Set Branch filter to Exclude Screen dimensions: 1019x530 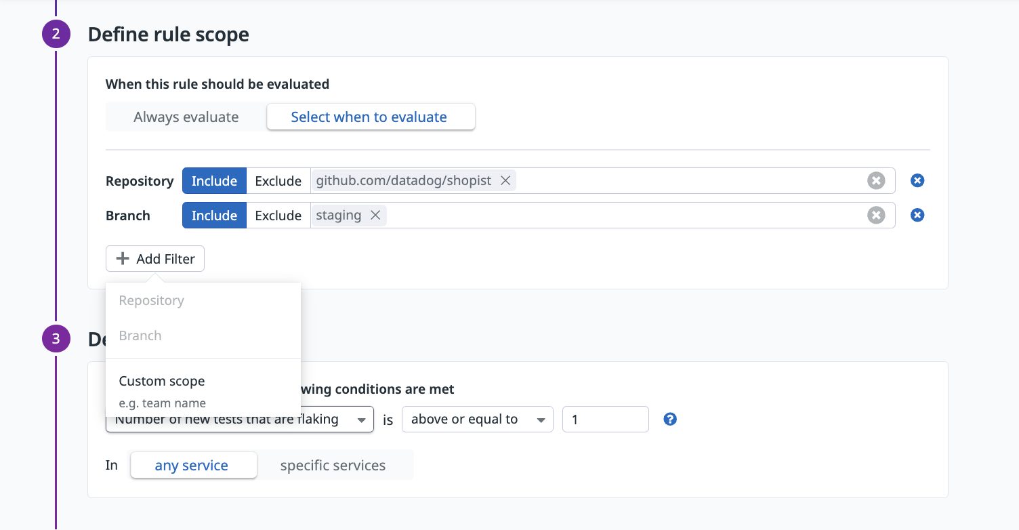pyautogui.click(x=278, y=216)
